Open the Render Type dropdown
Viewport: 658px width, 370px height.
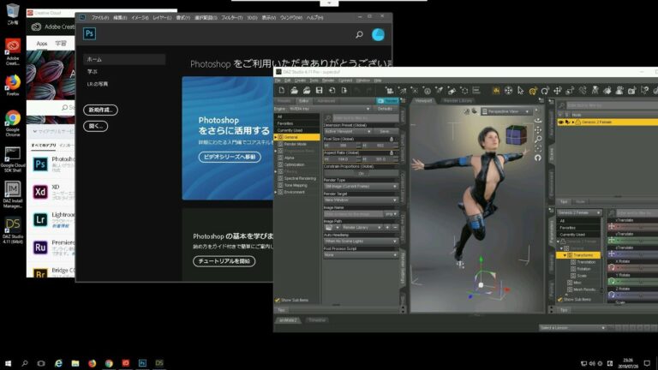(361, 186)
